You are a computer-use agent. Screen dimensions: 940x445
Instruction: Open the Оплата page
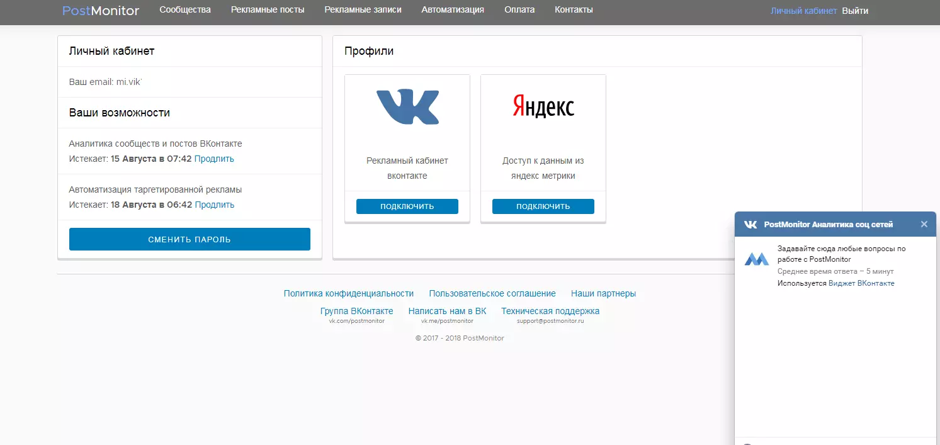(519, 9)
